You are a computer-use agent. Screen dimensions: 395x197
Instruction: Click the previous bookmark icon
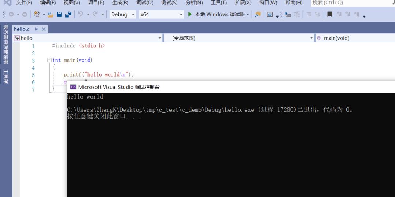coord(339,14)
